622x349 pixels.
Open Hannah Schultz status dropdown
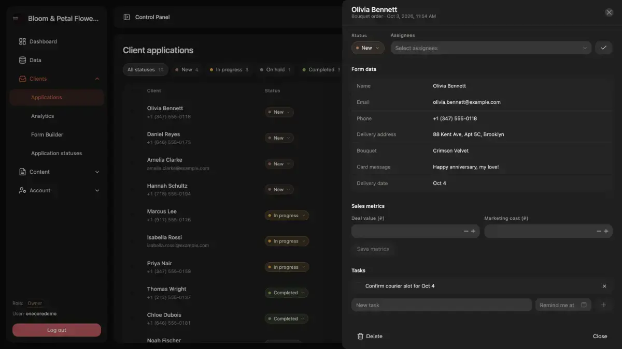(x=279, y=190)
